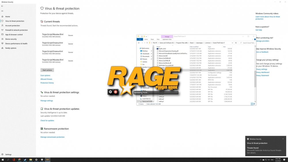Open RAGE Plugin Hook settings gear

pyautogui.click(x=110, y=92)
